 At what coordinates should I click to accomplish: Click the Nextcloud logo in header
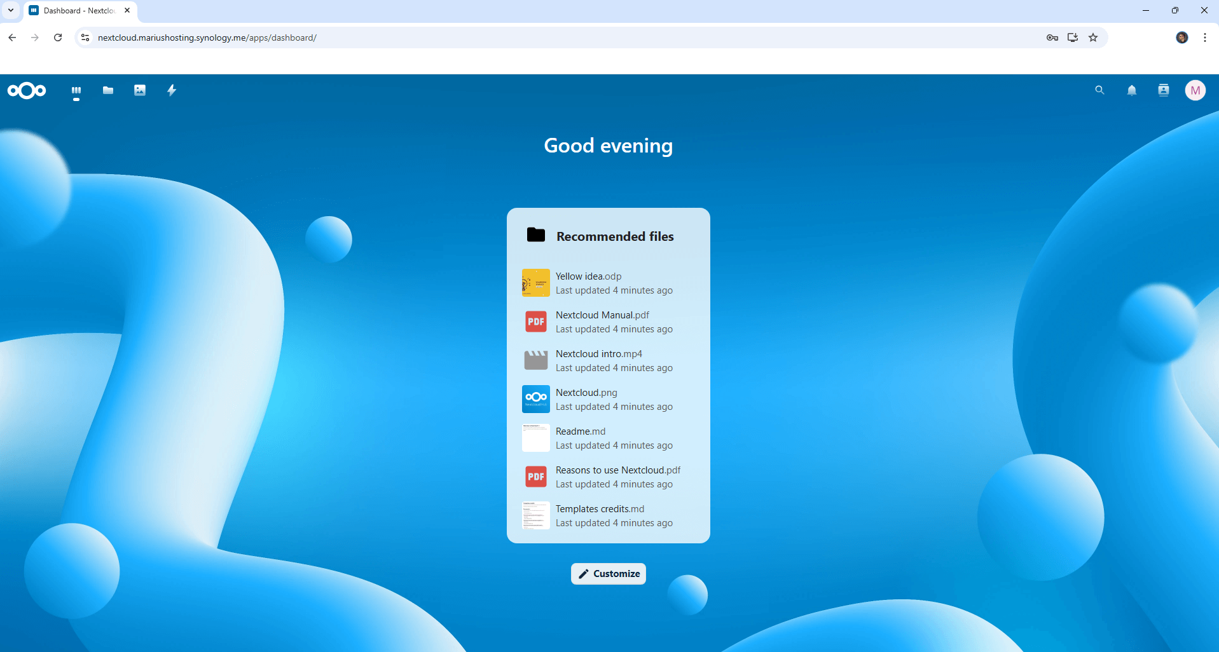click(27, 91)
